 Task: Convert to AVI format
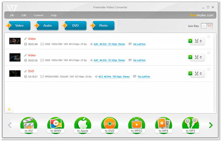coord(29,125)
